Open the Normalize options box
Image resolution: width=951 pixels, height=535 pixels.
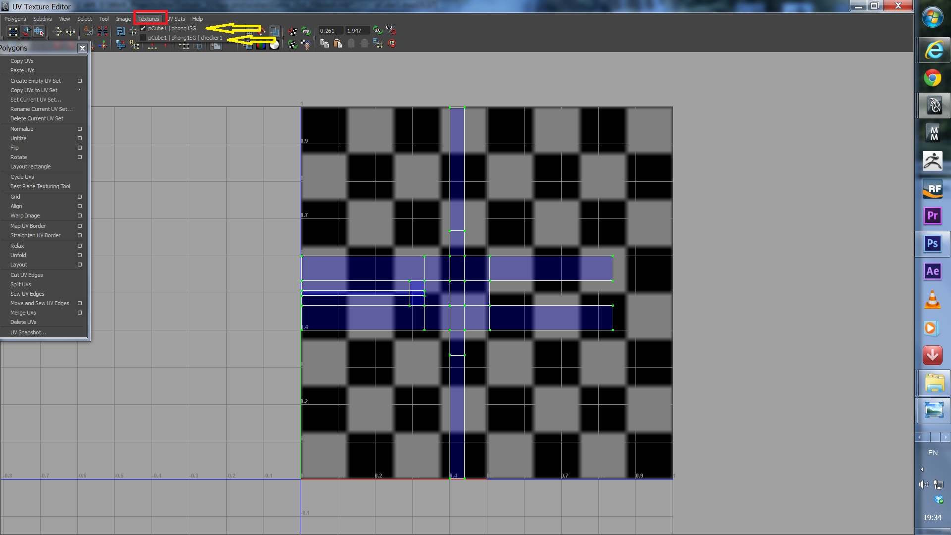coord(79,129)
